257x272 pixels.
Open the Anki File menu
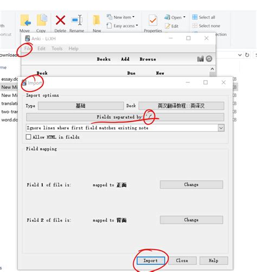[x=28, y=48]
